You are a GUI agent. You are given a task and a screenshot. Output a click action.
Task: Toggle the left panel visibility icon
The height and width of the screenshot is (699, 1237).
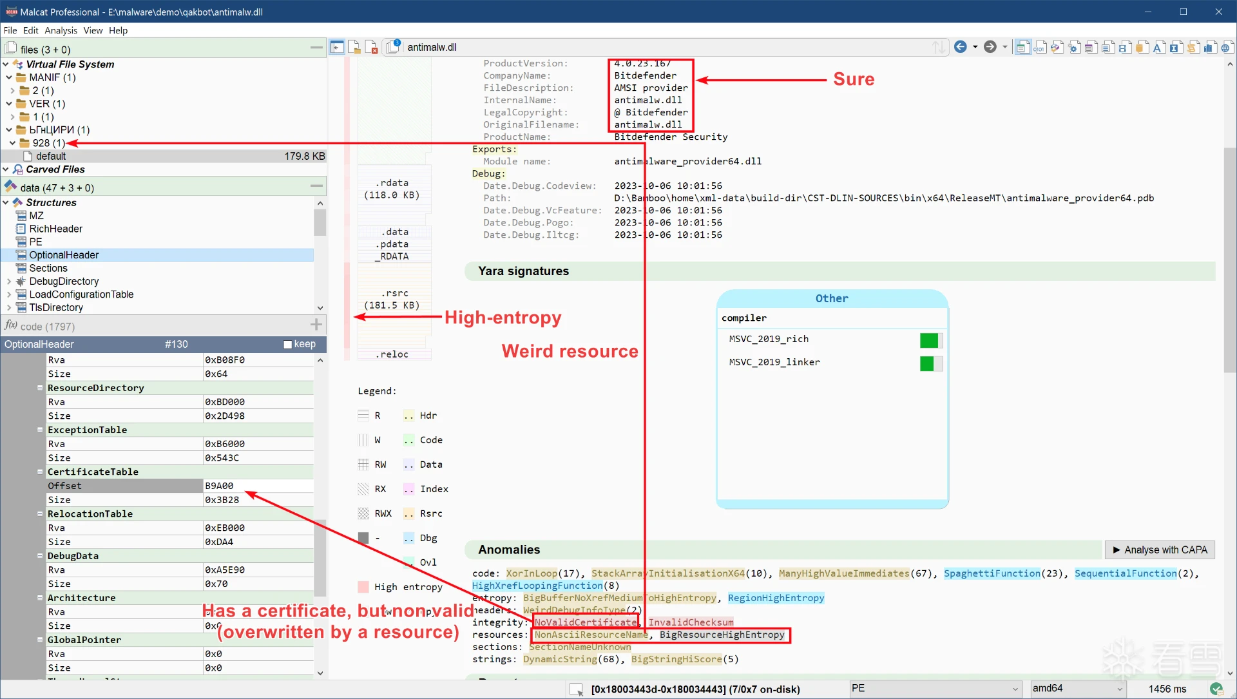[x=337, y=47]
